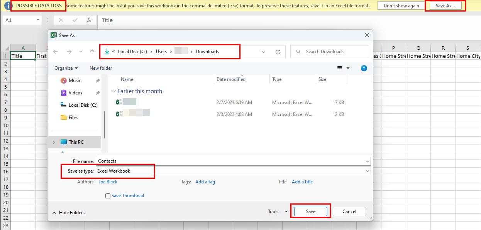Select Music in navigation pane
The width and height of the screenshot is (481, 230).
click(75, 81)
